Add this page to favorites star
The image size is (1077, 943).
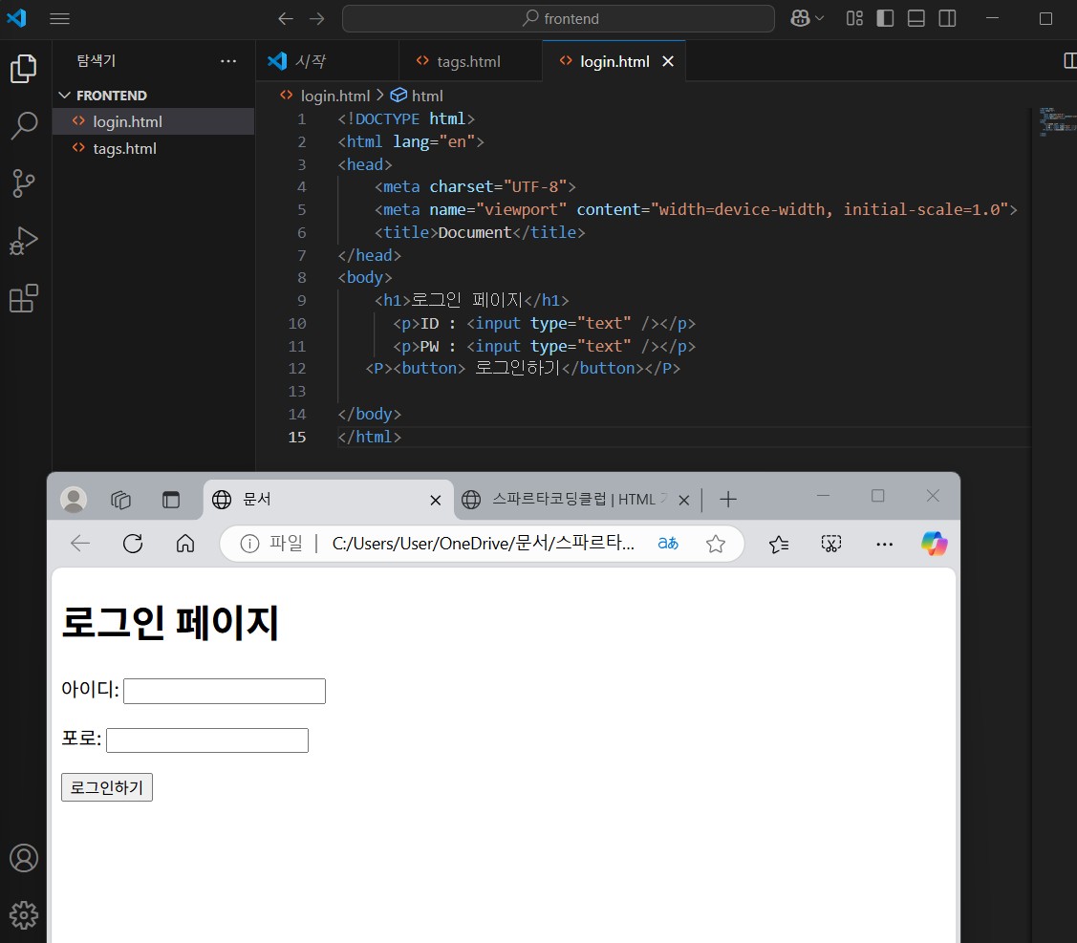click(x=716, y=544)
